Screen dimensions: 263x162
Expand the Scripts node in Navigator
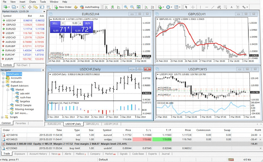[2, 117]
